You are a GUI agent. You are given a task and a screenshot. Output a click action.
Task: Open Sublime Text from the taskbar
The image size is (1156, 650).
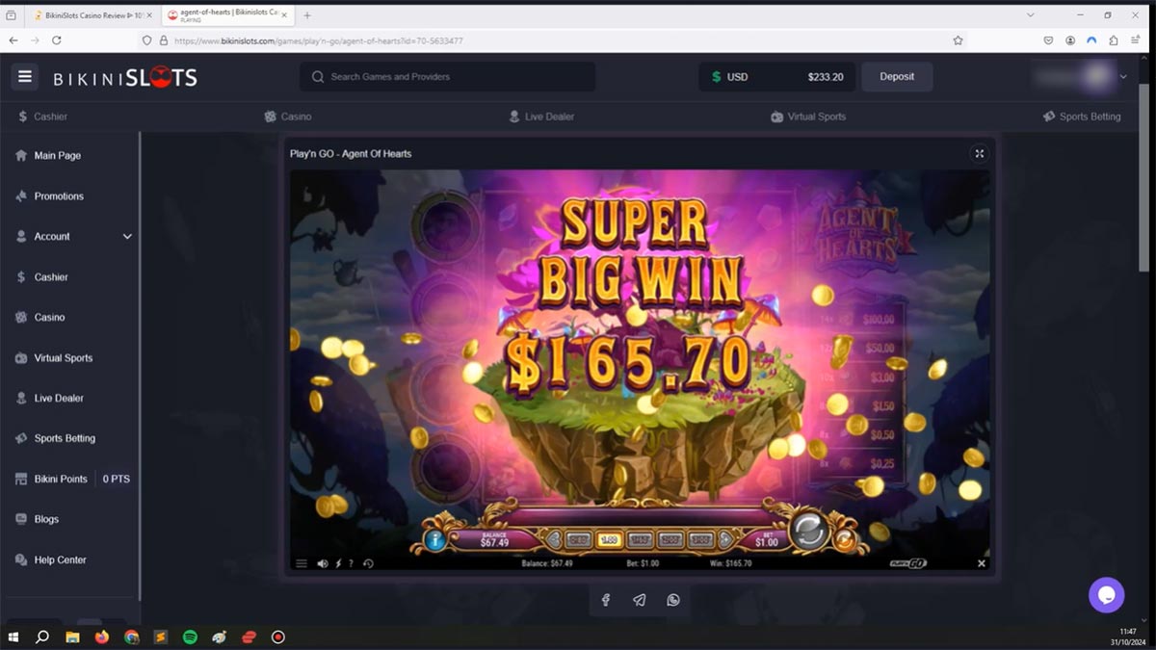click(x=161, y=637)
